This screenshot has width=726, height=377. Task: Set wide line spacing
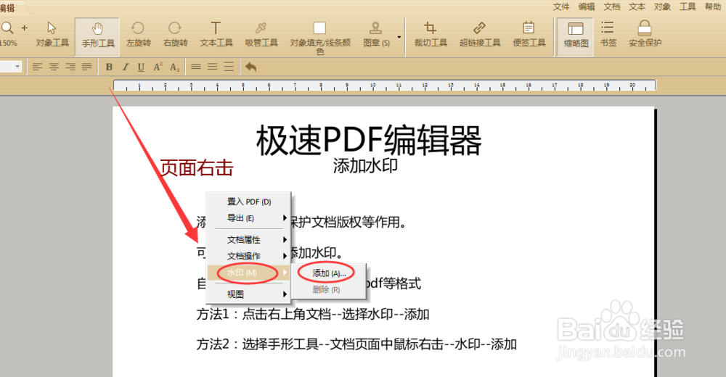point(229,67)
